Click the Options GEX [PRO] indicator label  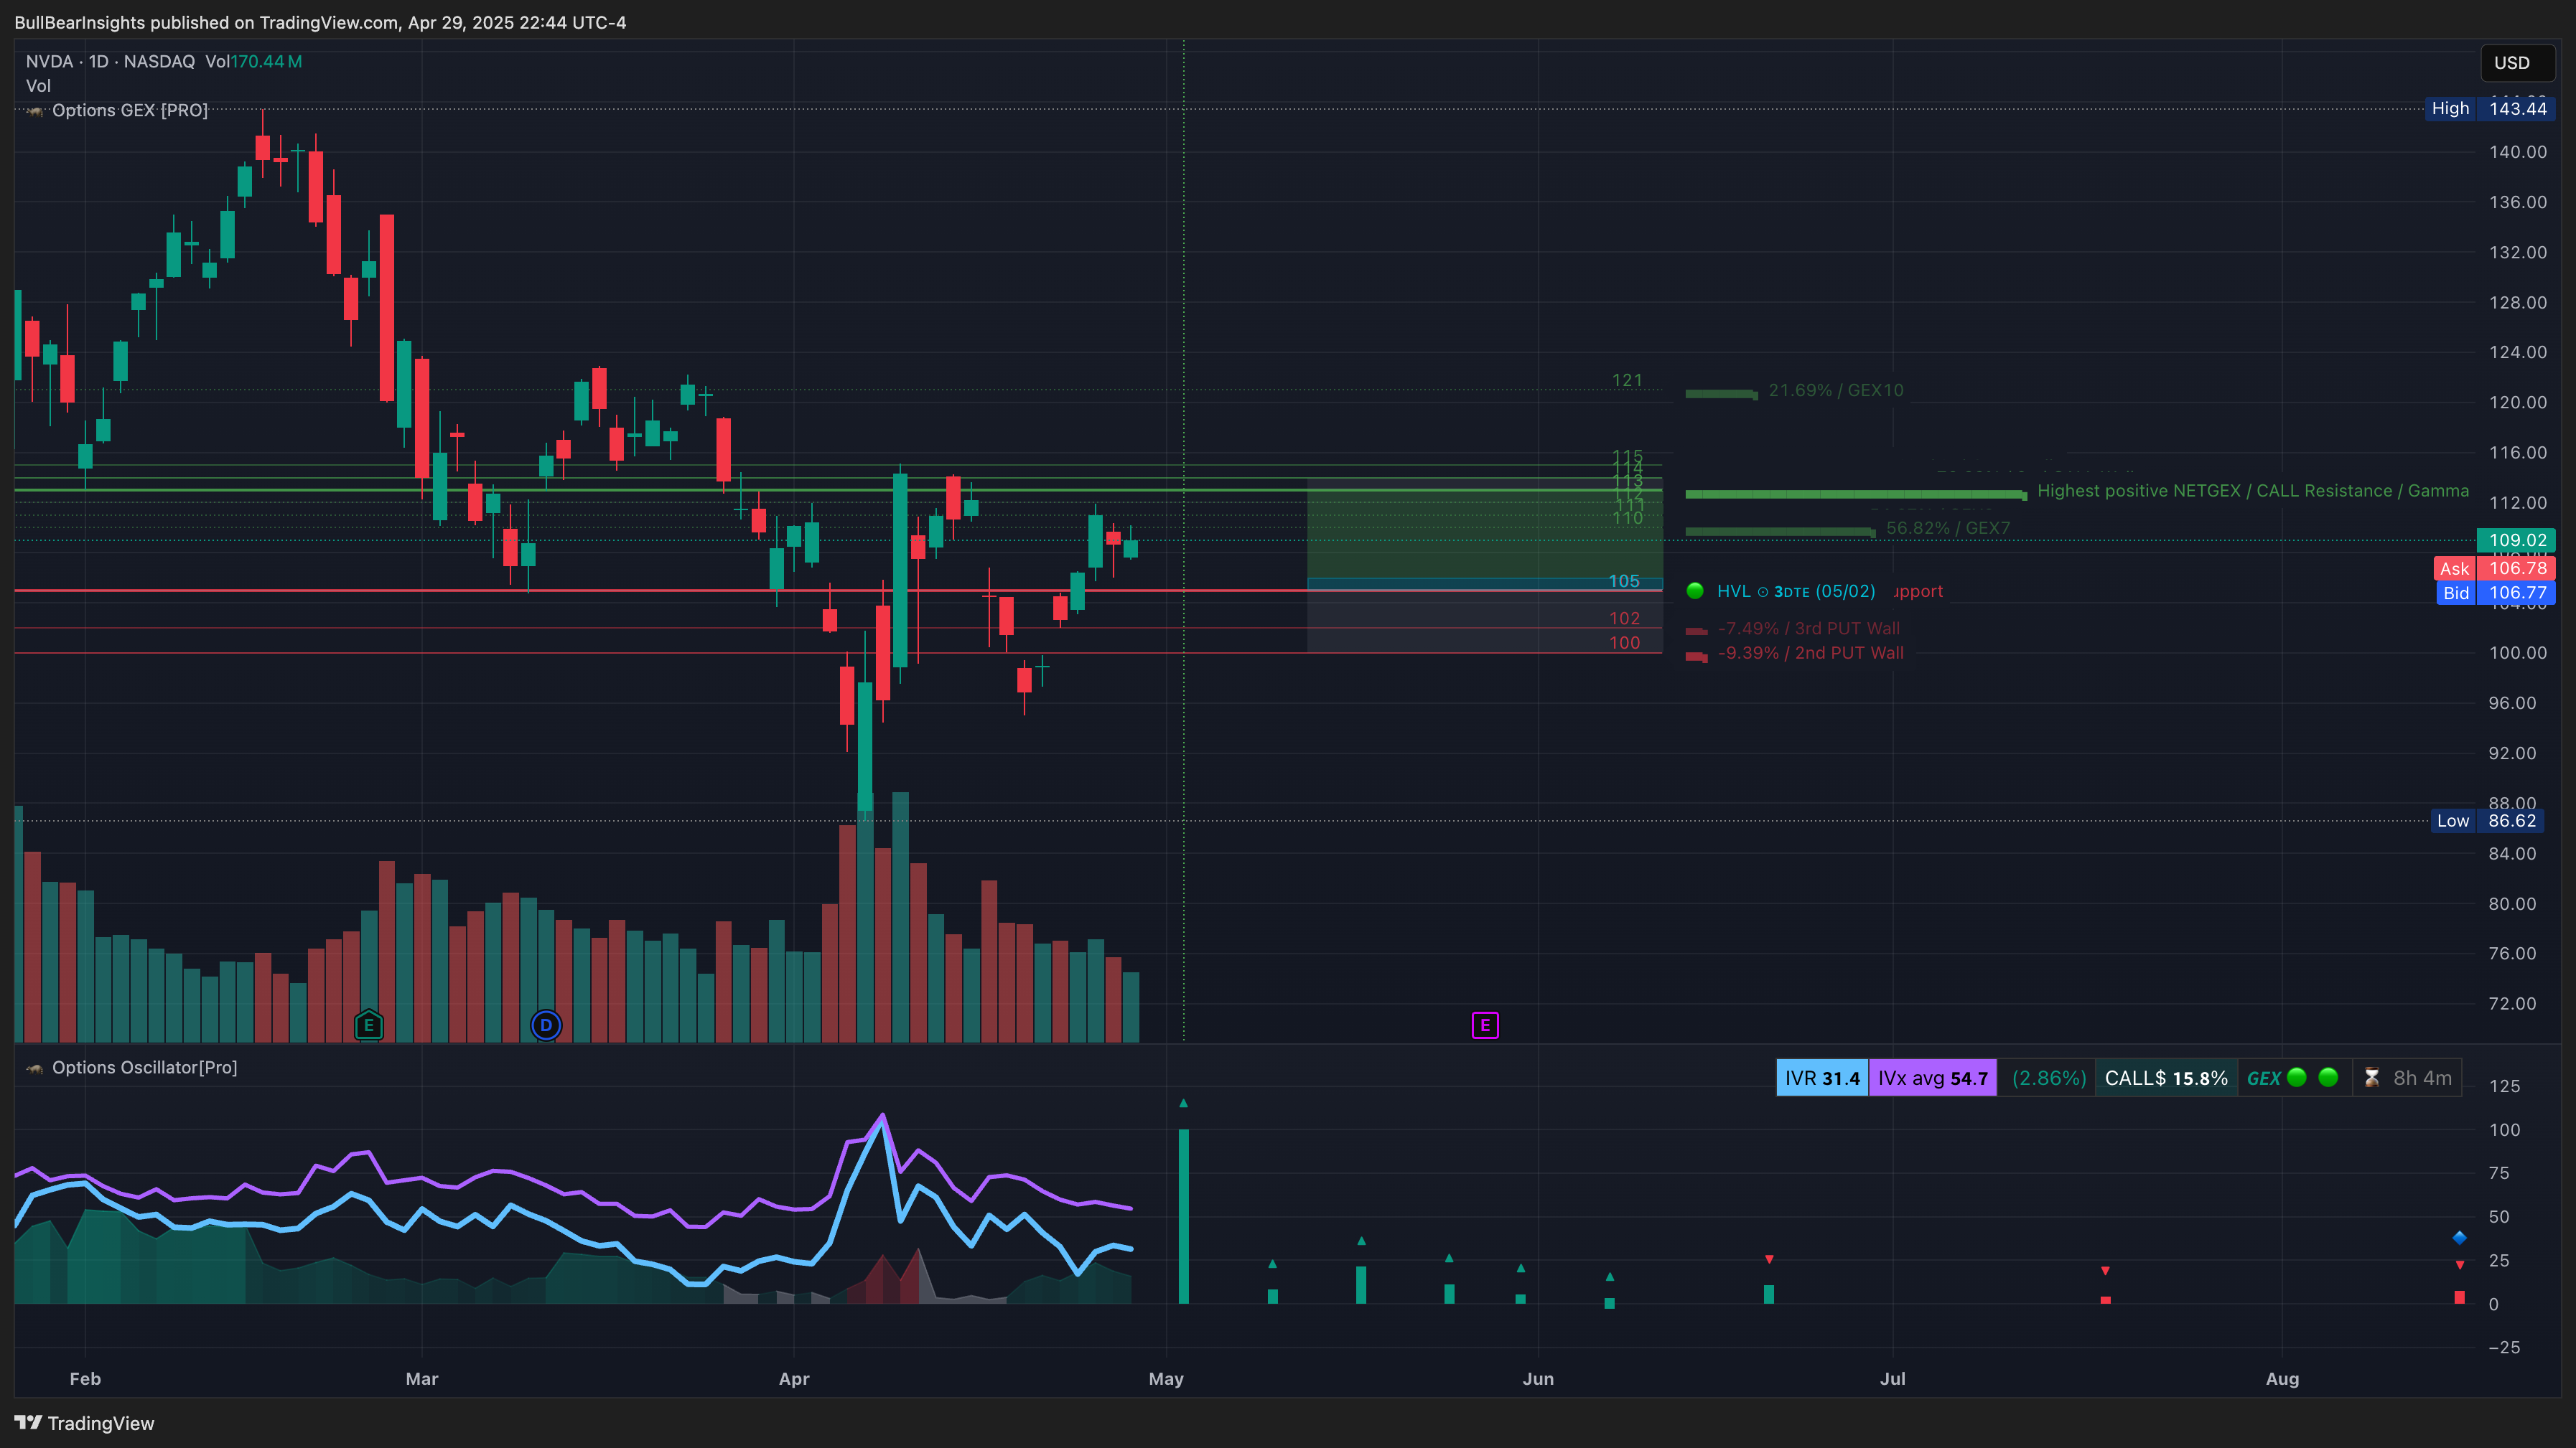tap(130, 111)
